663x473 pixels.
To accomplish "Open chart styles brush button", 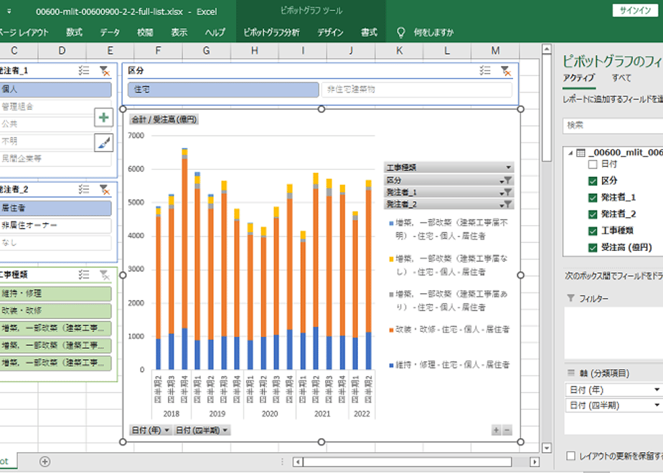I will coord(103,143).
